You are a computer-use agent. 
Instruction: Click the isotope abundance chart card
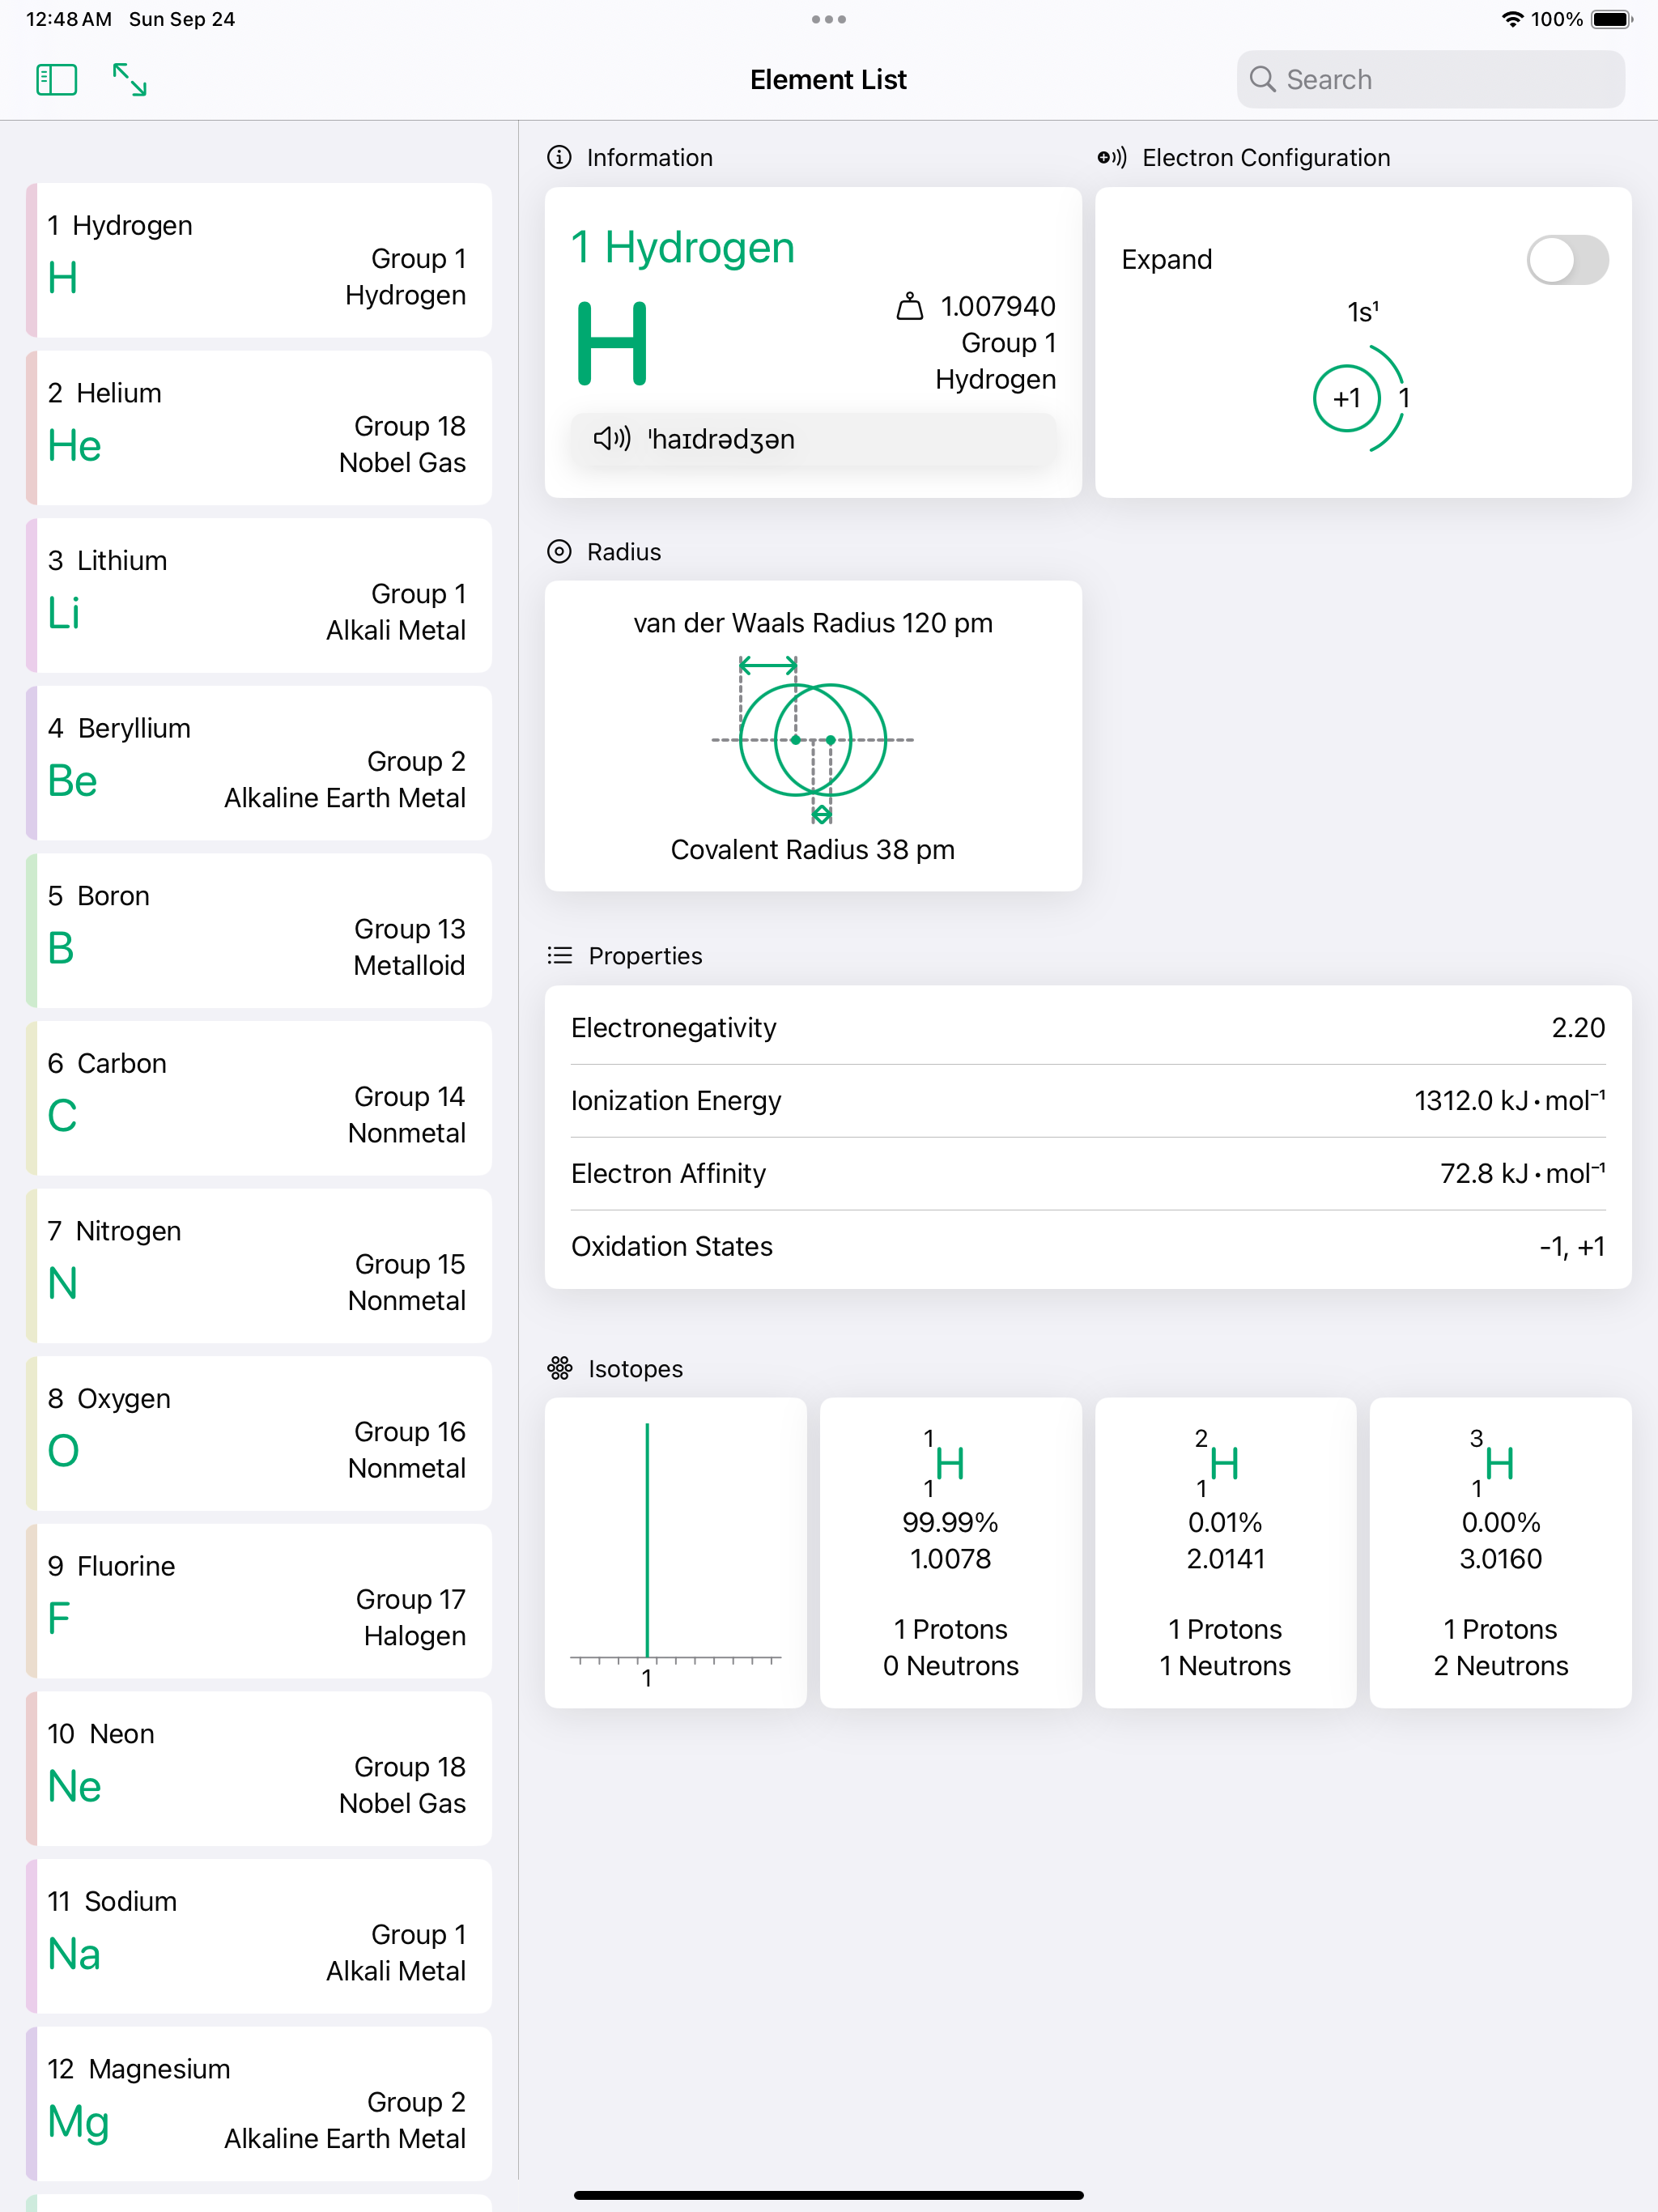[x=676, y=1553]
